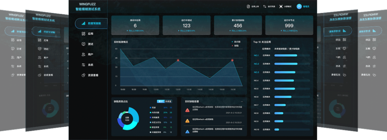Click the NO.1 progress bar
Image resolution: width=387 pixels, height=140 pixels.
(292, 55)
